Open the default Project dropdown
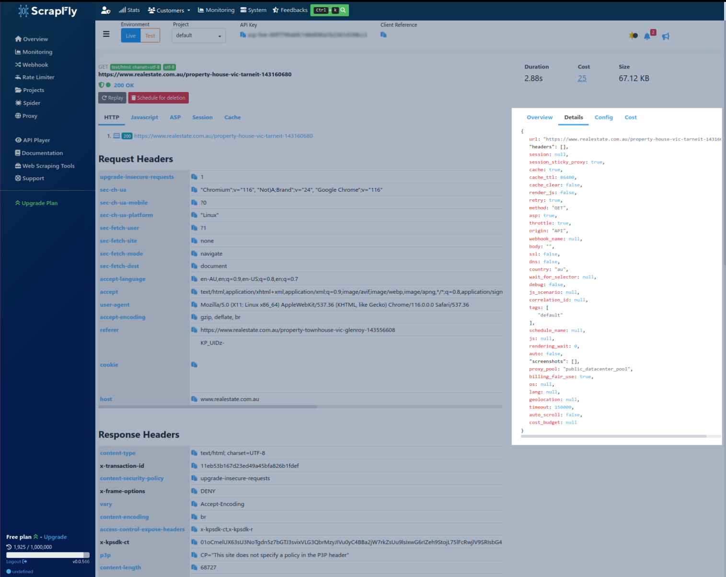The height and width of the screenshot is (577, 726). click(198, 35)
